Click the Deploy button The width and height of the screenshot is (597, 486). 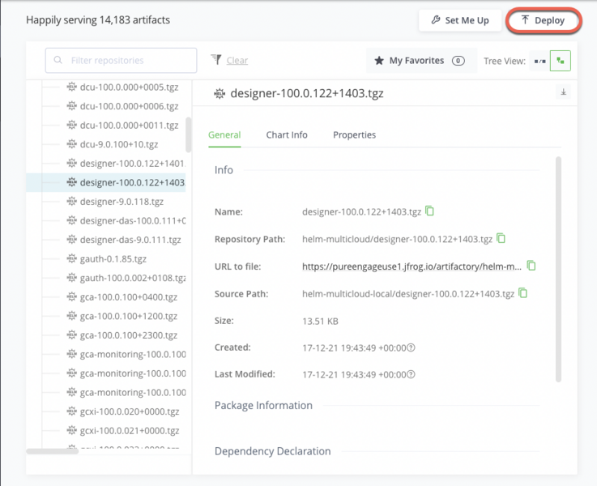click(543, 20)
